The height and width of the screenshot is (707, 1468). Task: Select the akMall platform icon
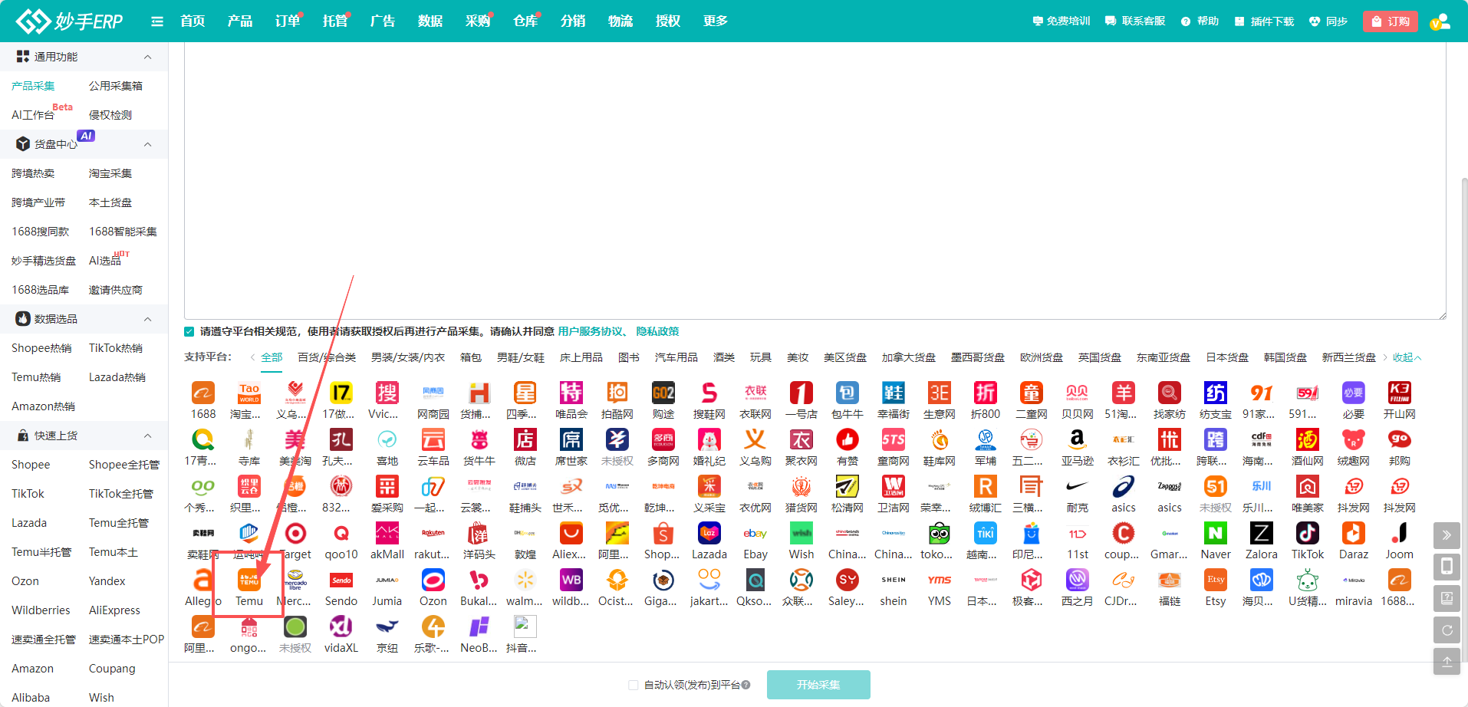coord(387,534)
